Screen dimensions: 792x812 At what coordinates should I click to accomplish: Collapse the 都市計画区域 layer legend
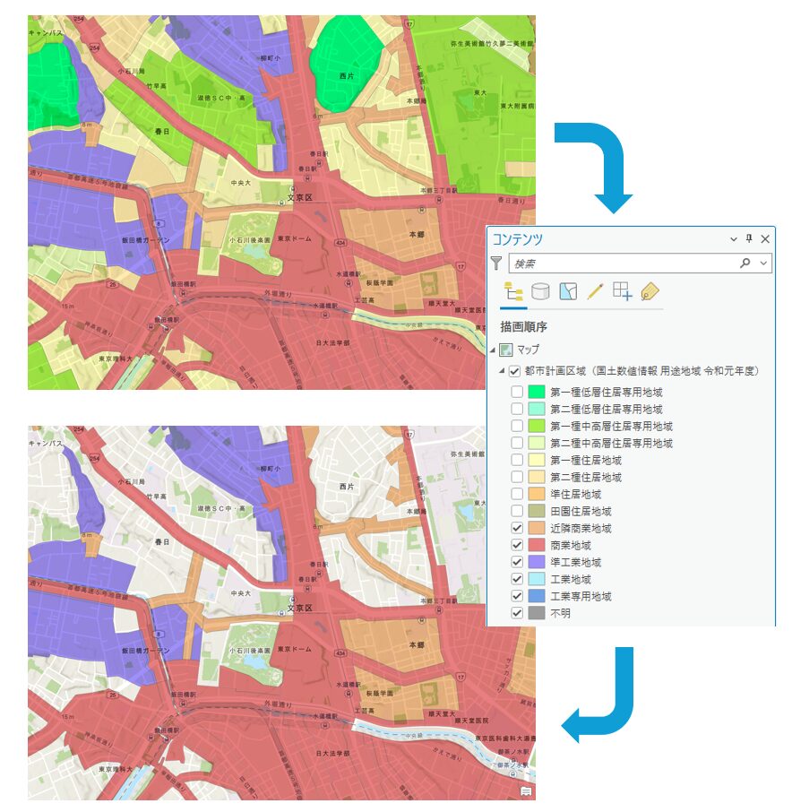(502, 371)
